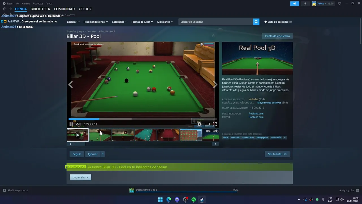Click the store search field

[x=216, y=22]
